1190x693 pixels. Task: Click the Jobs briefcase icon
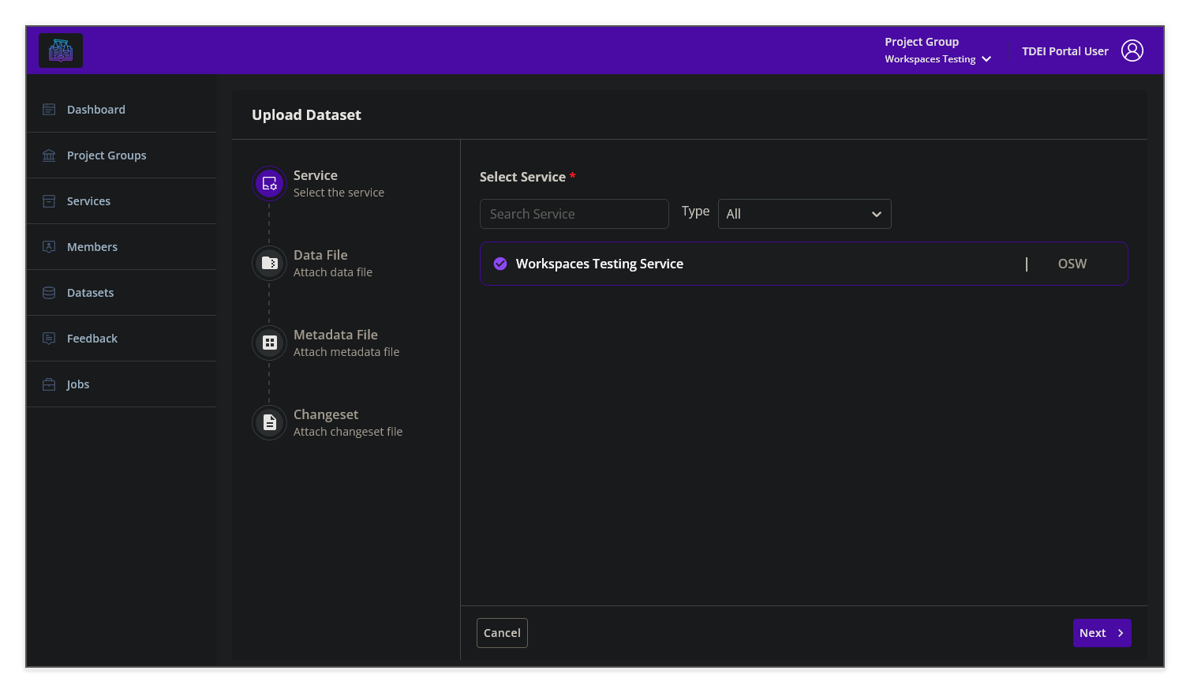point(49,384)
